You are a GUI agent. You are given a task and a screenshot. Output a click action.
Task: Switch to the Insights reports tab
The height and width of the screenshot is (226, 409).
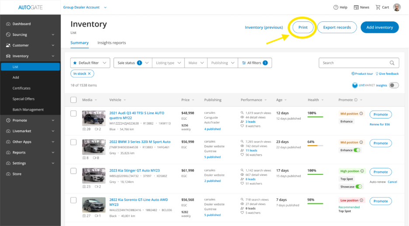coord(111,43)
